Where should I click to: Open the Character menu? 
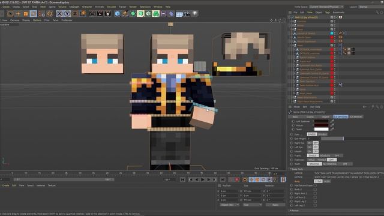tap(87, 7)
